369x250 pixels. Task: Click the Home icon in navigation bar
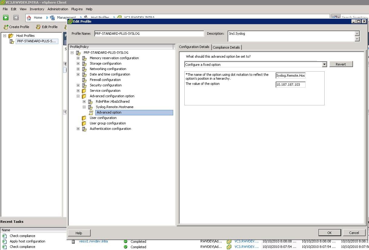tap(29, 18)
